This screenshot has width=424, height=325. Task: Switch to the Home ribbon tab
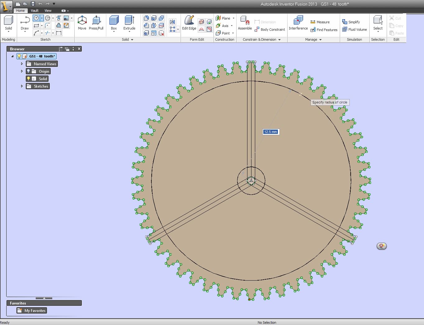20,11
